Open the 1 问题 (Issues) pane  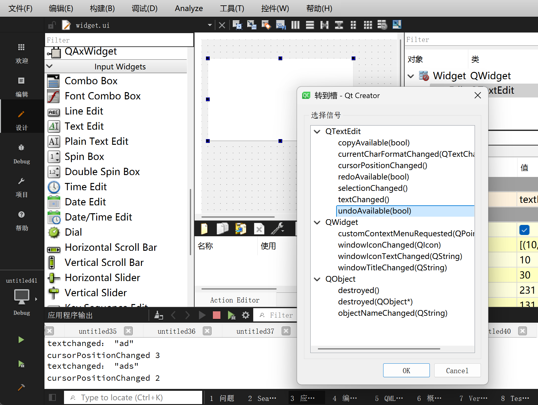point(222,398)
